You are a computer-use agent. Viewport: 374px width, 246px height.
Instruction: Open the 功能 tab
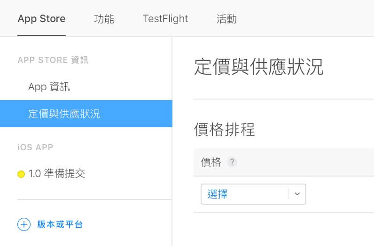pos(104,19)
